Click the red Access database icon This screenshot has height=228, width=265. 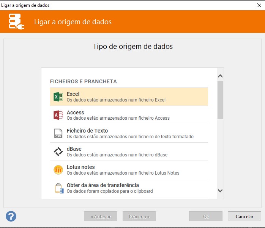pyautogui.click(x=58, y=115)
